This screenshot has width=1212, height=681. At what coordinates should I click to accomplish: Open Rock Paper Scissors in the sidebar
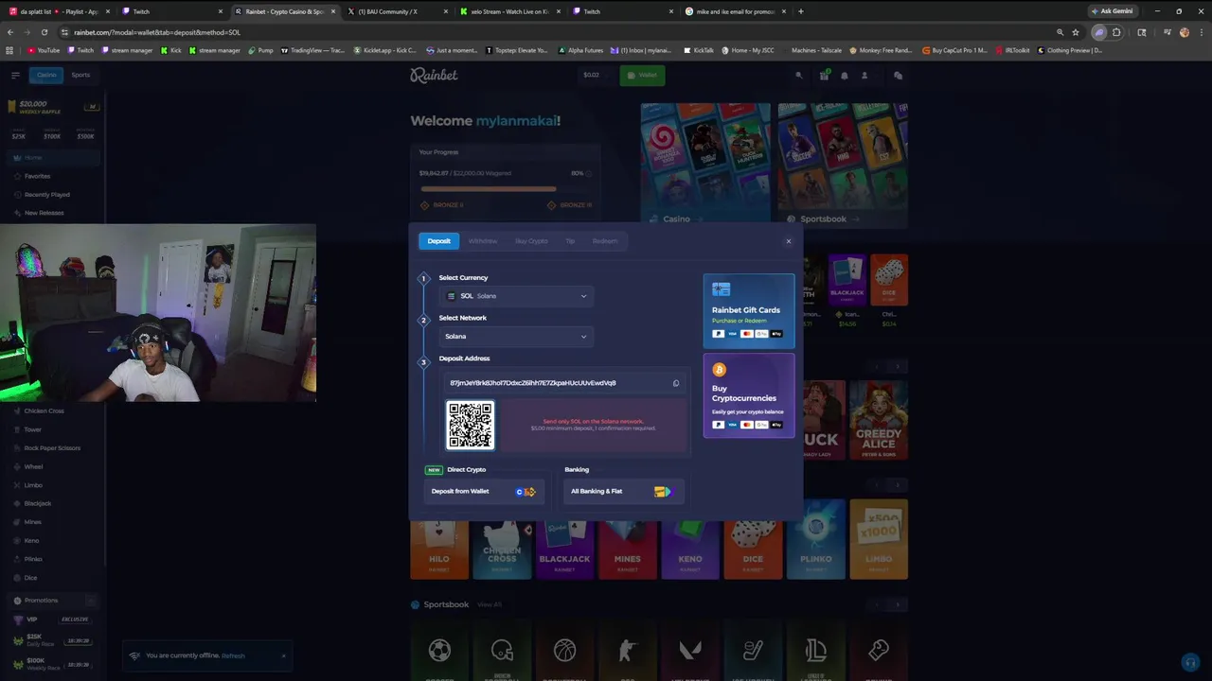[54, 448]
